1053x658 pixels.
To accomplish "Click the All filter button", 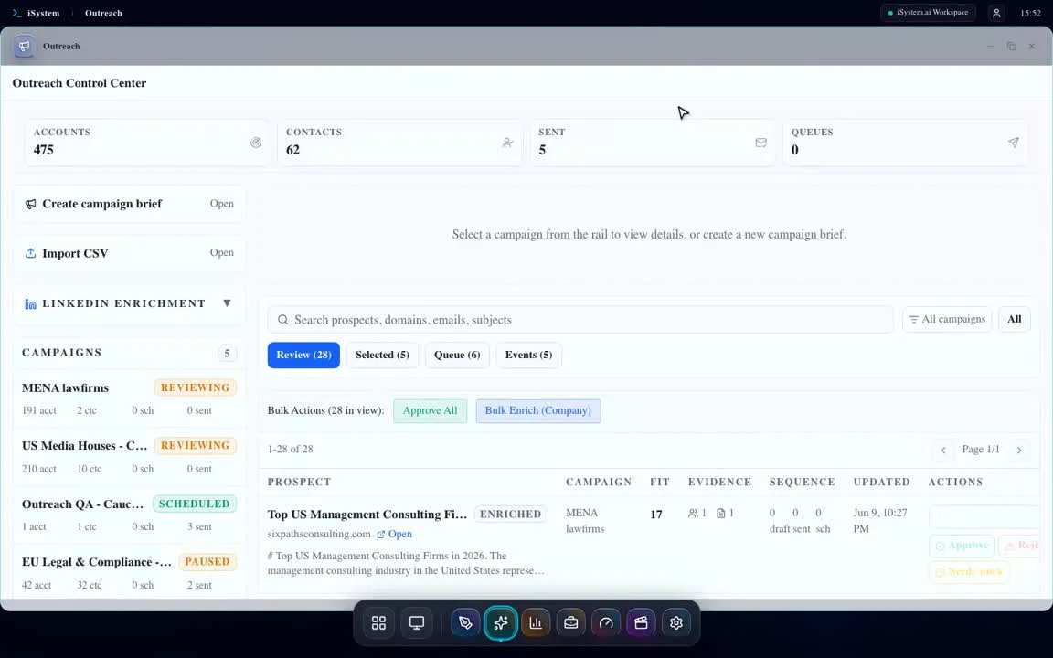I will [1014, 320].
